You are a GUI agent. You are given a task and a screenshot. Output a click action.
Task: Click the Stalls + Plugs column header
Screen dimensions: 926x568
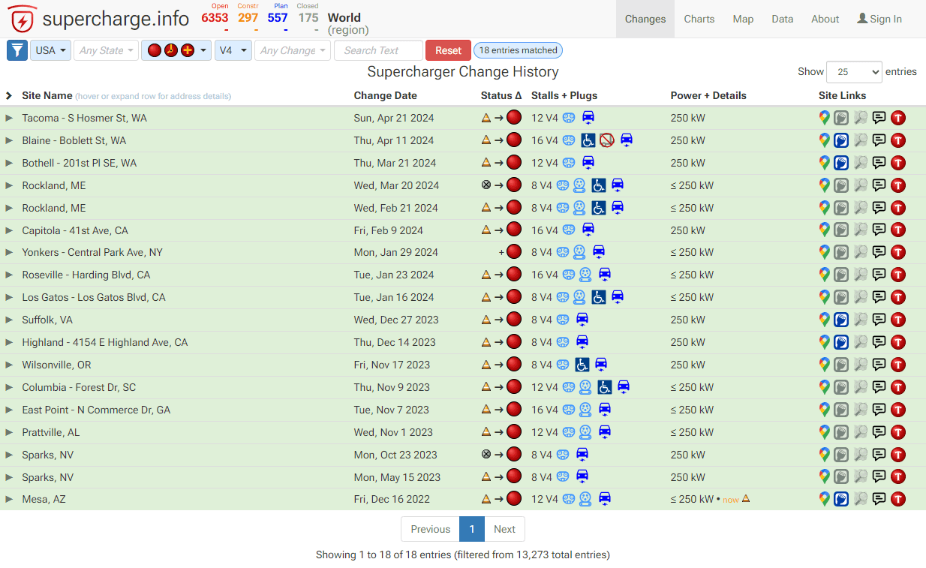tap(564, 95)
